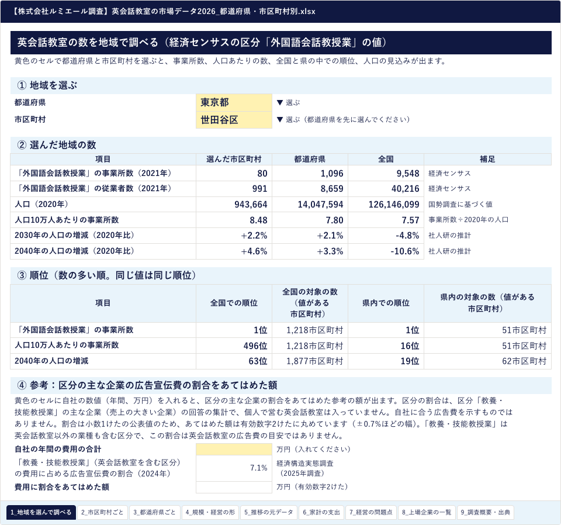Click the national rank cell 496位
561x525 pixels.
point(234,346)
